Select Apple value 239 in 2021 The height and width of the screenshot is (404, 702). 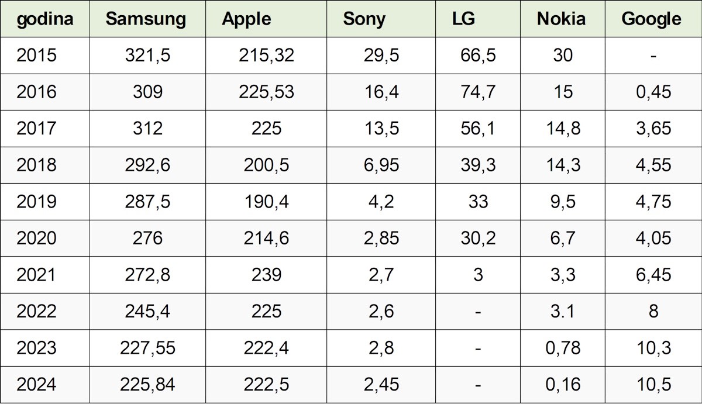pos(266,275)
